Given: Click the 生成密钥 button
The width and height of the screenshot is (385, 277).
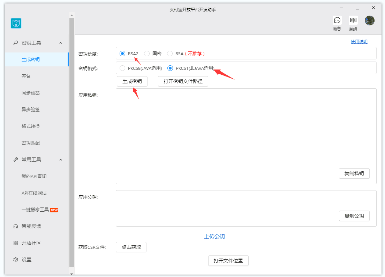Looking at the screenshot, I should click(132, 81).
